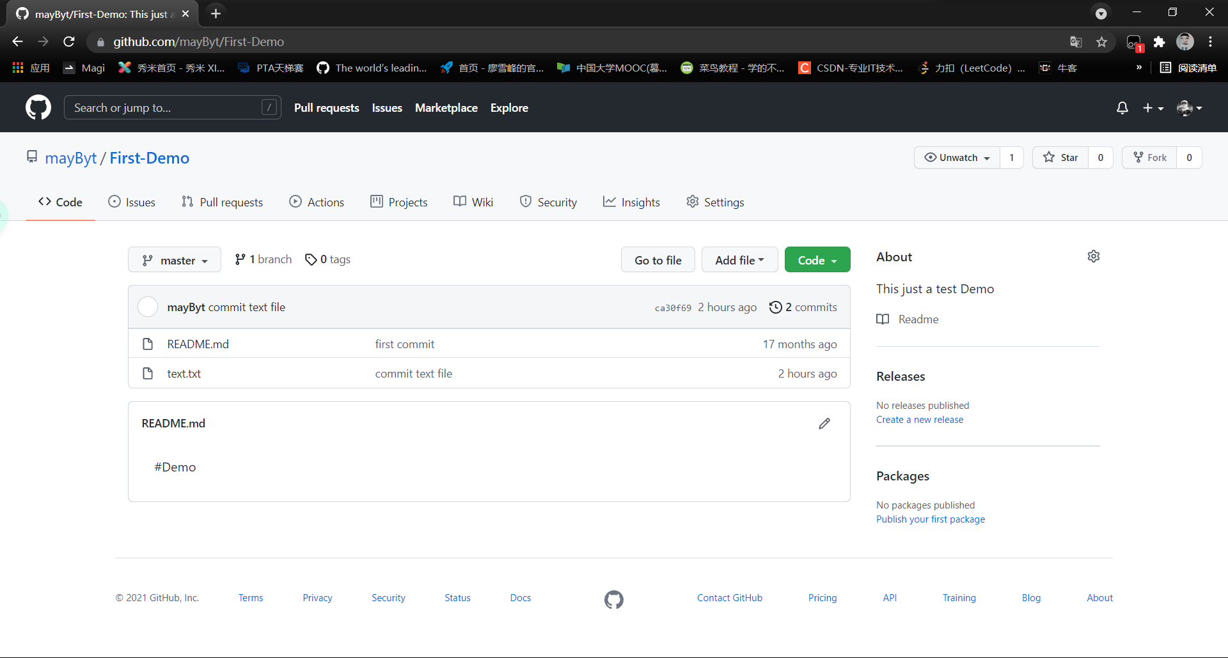1228x658 pixels.
Task: Click the Go to file button
Action: pos(658,260)
